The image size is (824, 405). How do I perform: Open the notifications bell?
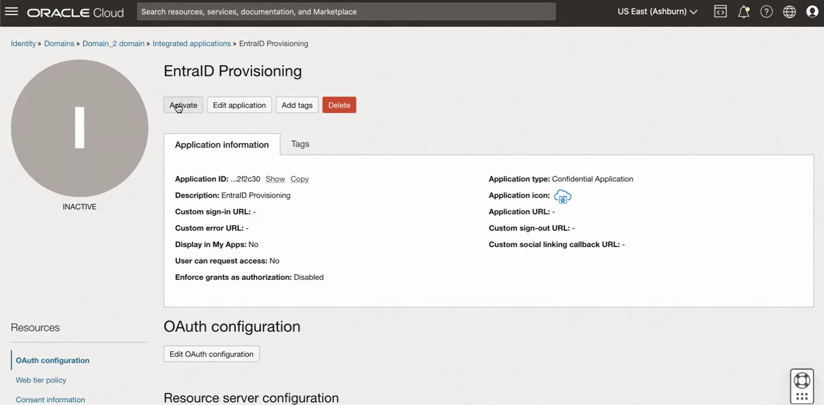744,11
